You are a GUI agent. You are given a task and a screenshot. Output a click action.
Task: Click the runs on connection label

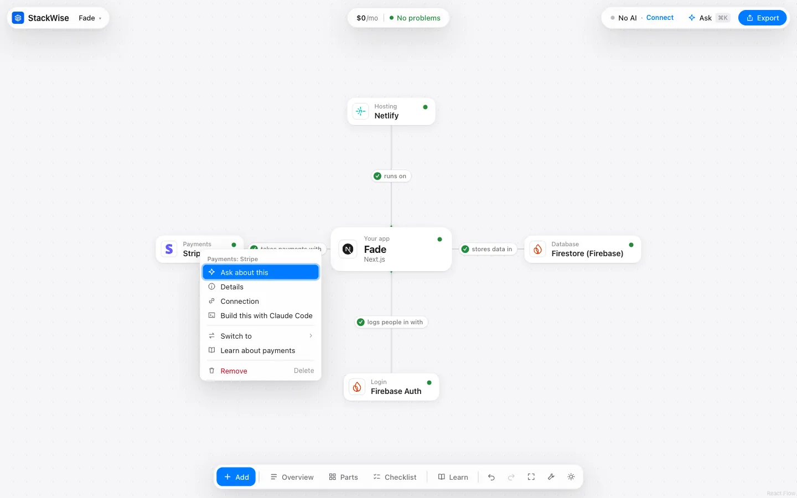click(x=391, y=176)
